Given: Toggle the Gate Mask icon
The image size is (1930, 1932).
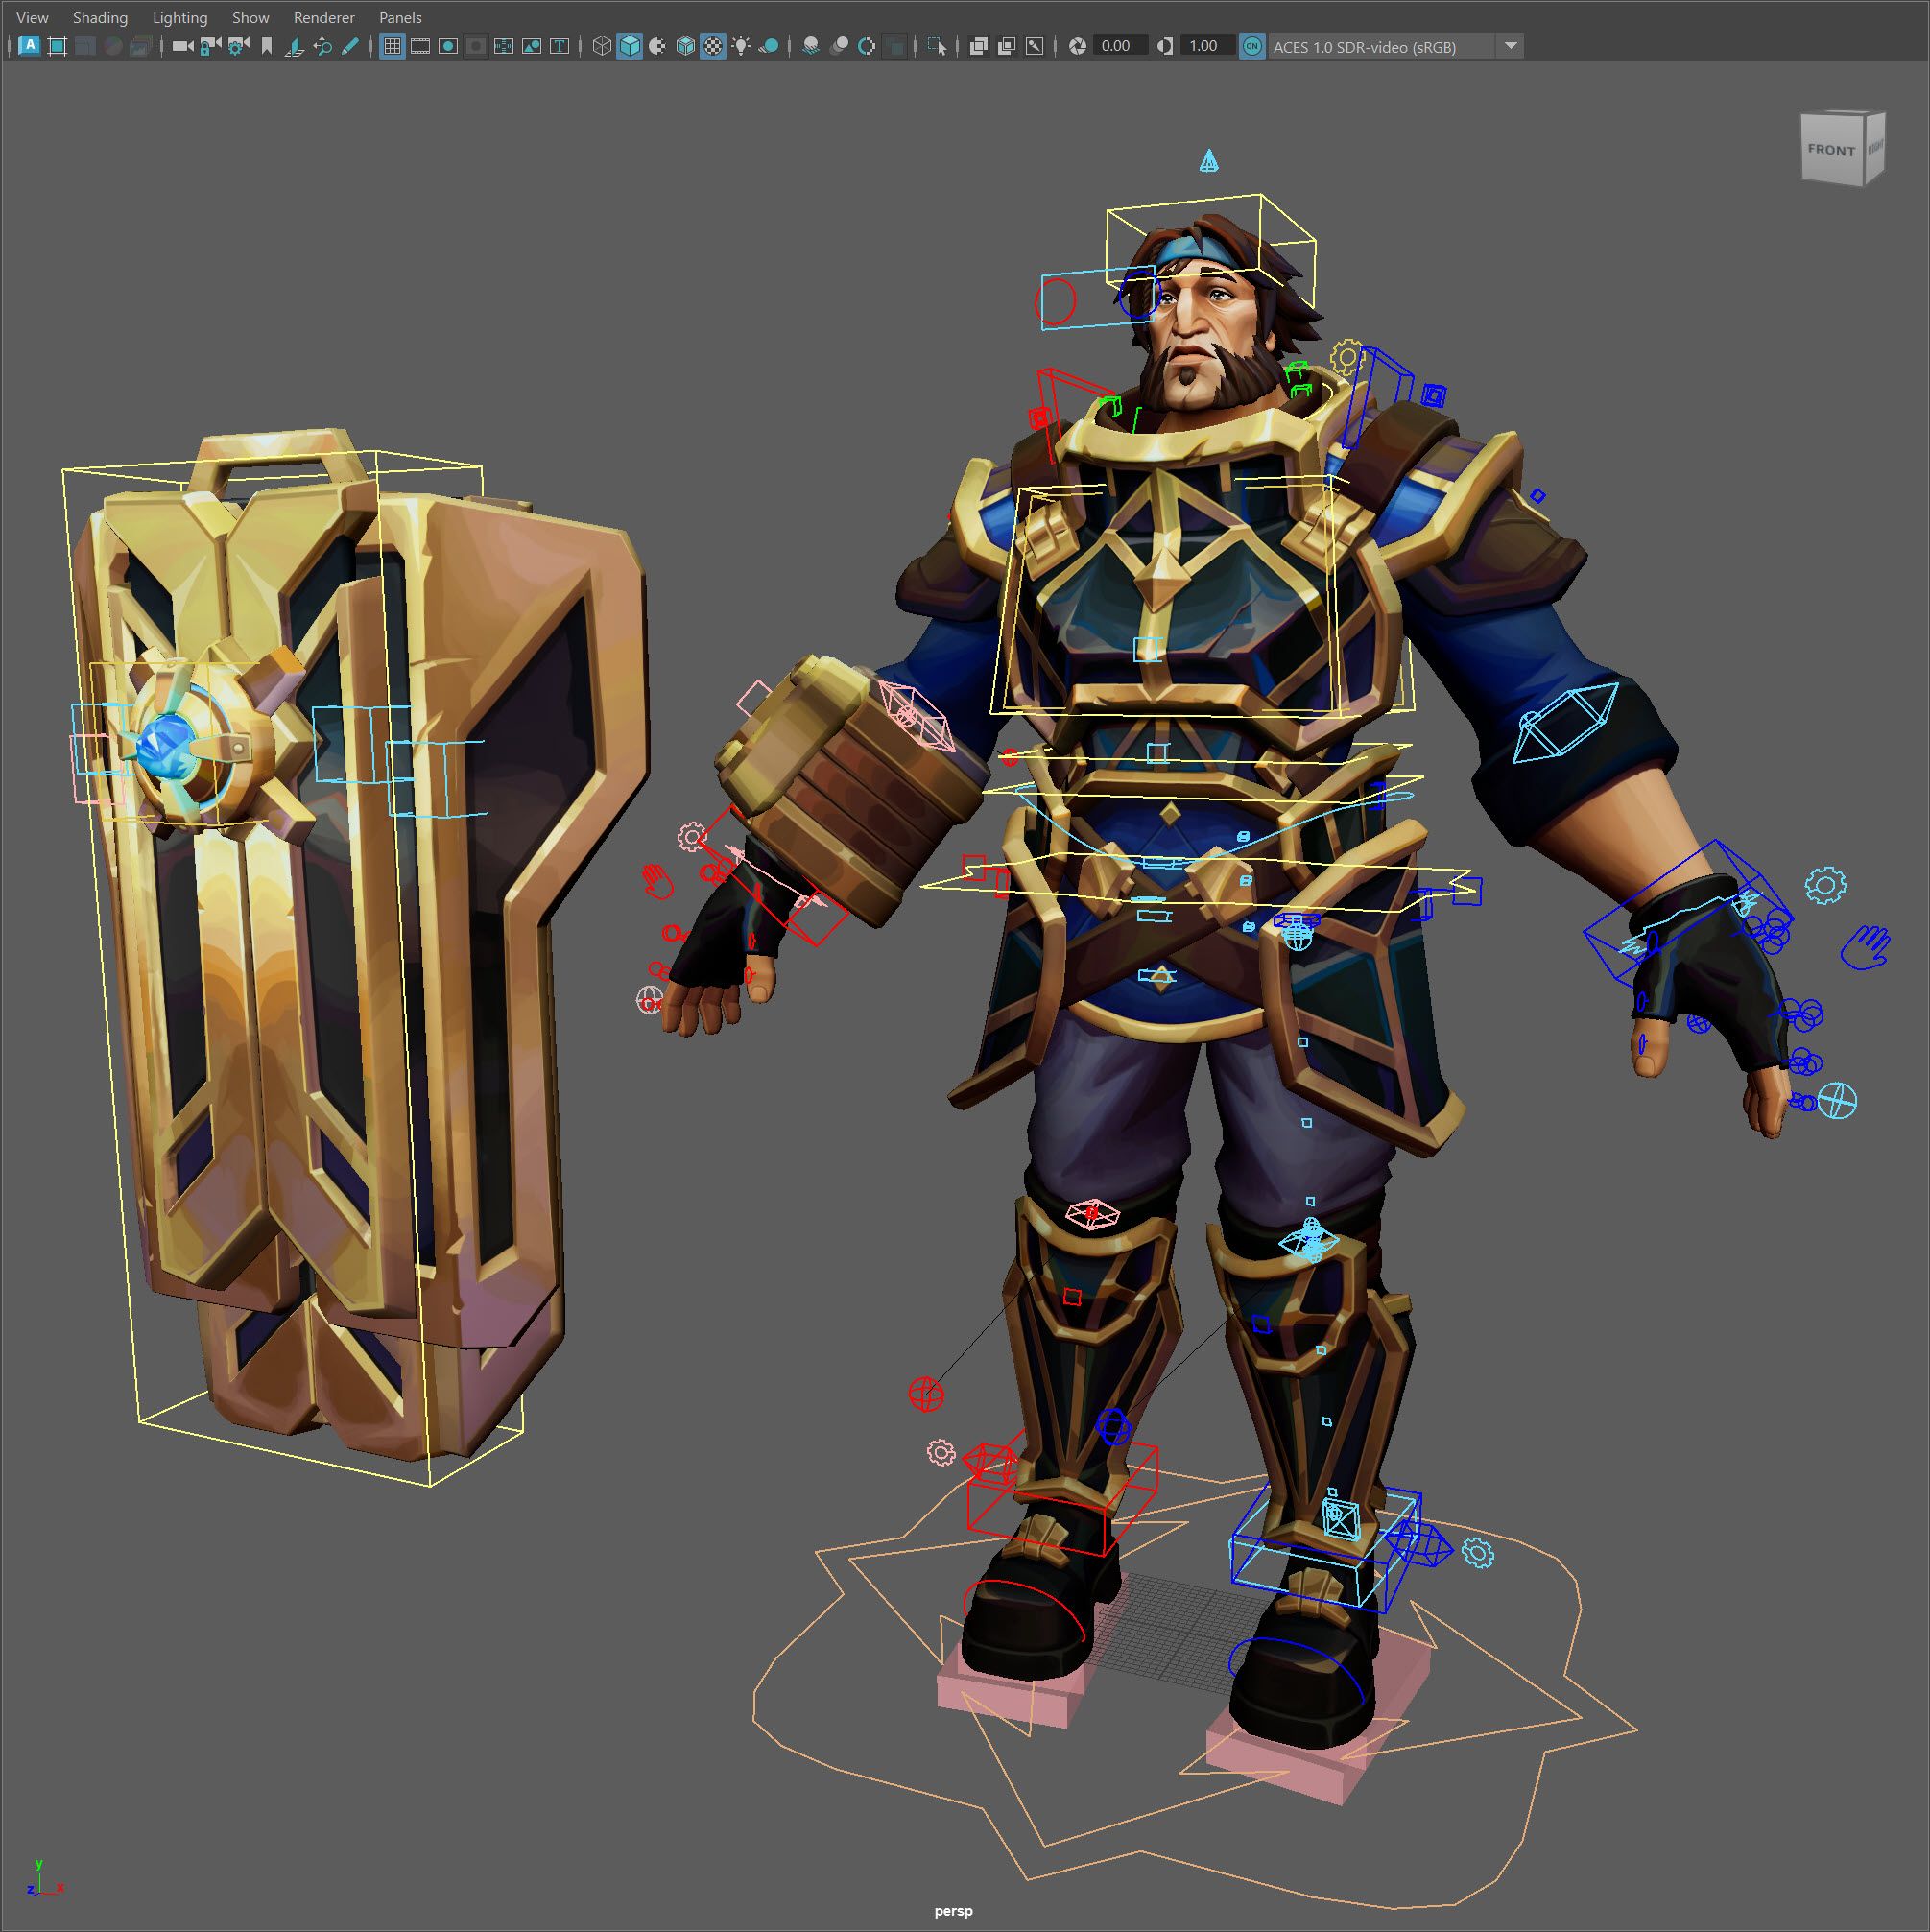Looking at the screenshot, I should pyautogui.click(x=476, y=46).
